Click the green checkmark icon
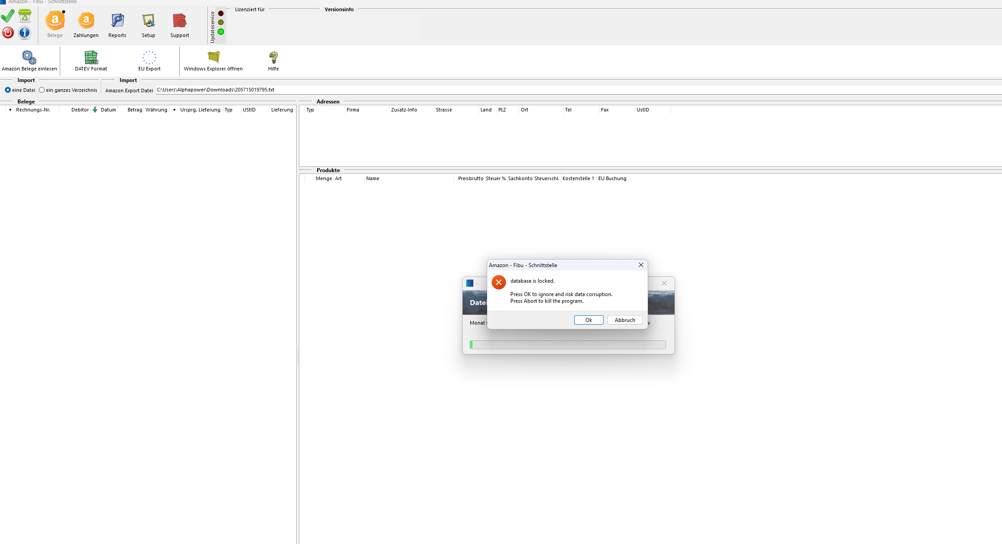Viewport: 1002px width, 544px height. (x=8, y=16)
